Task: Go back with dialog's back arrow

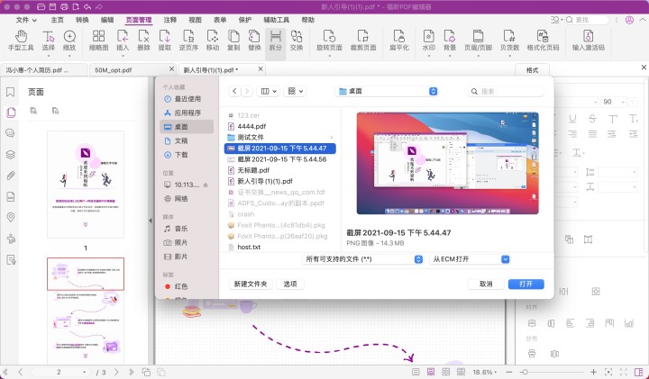Action: point(234,91)
